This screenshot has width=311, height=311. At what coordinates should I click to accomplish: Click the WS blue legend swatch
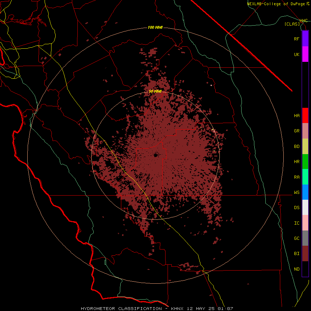[305, 192]
